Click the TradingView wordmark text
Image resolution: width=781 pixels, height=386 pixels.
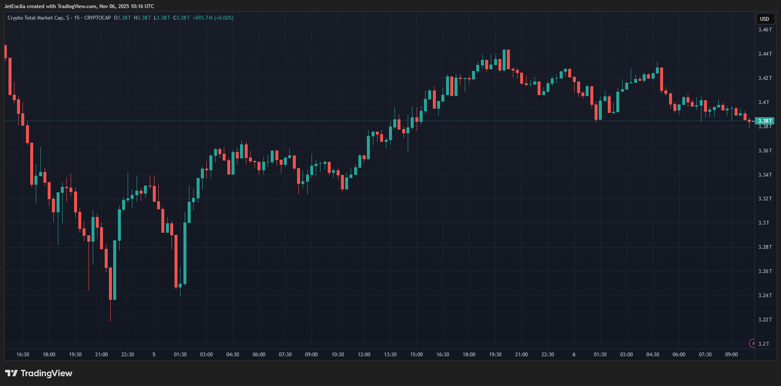(46, 373)
